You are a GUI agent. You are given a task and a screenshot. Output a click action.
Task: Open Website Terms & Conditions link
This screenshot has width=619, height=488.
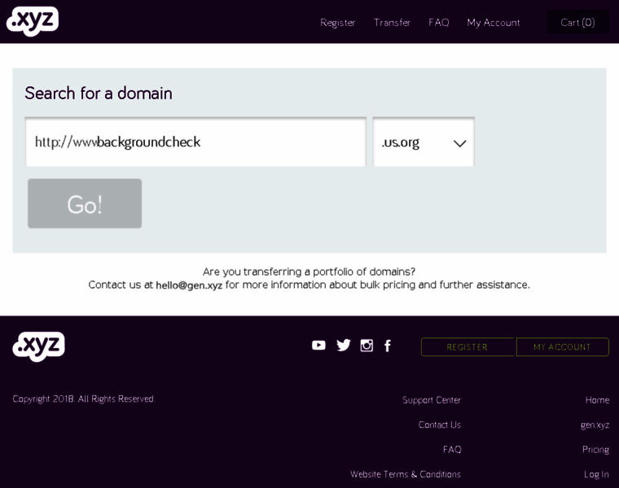click(406, 474)
